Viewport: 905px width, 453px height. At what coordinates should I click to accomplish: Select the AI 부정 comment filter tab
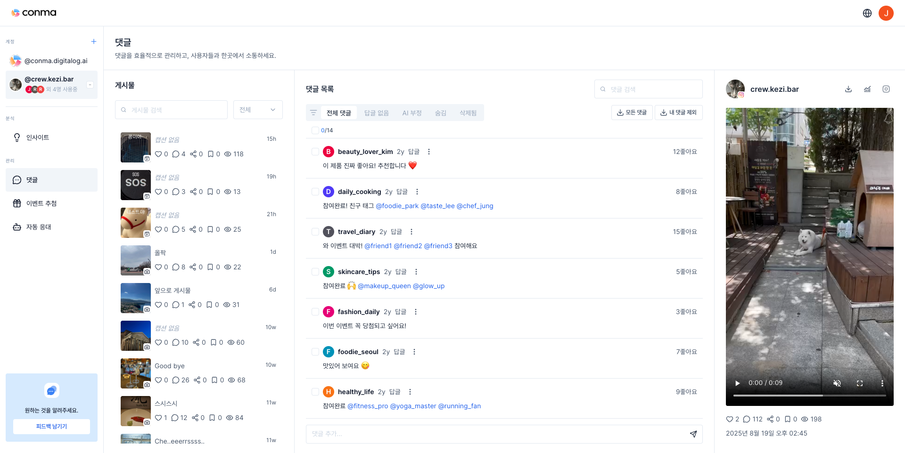[412, 113]
